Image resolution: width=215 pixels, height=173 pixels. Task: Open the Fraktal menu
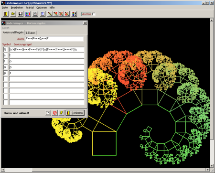(x=30, y=8)
